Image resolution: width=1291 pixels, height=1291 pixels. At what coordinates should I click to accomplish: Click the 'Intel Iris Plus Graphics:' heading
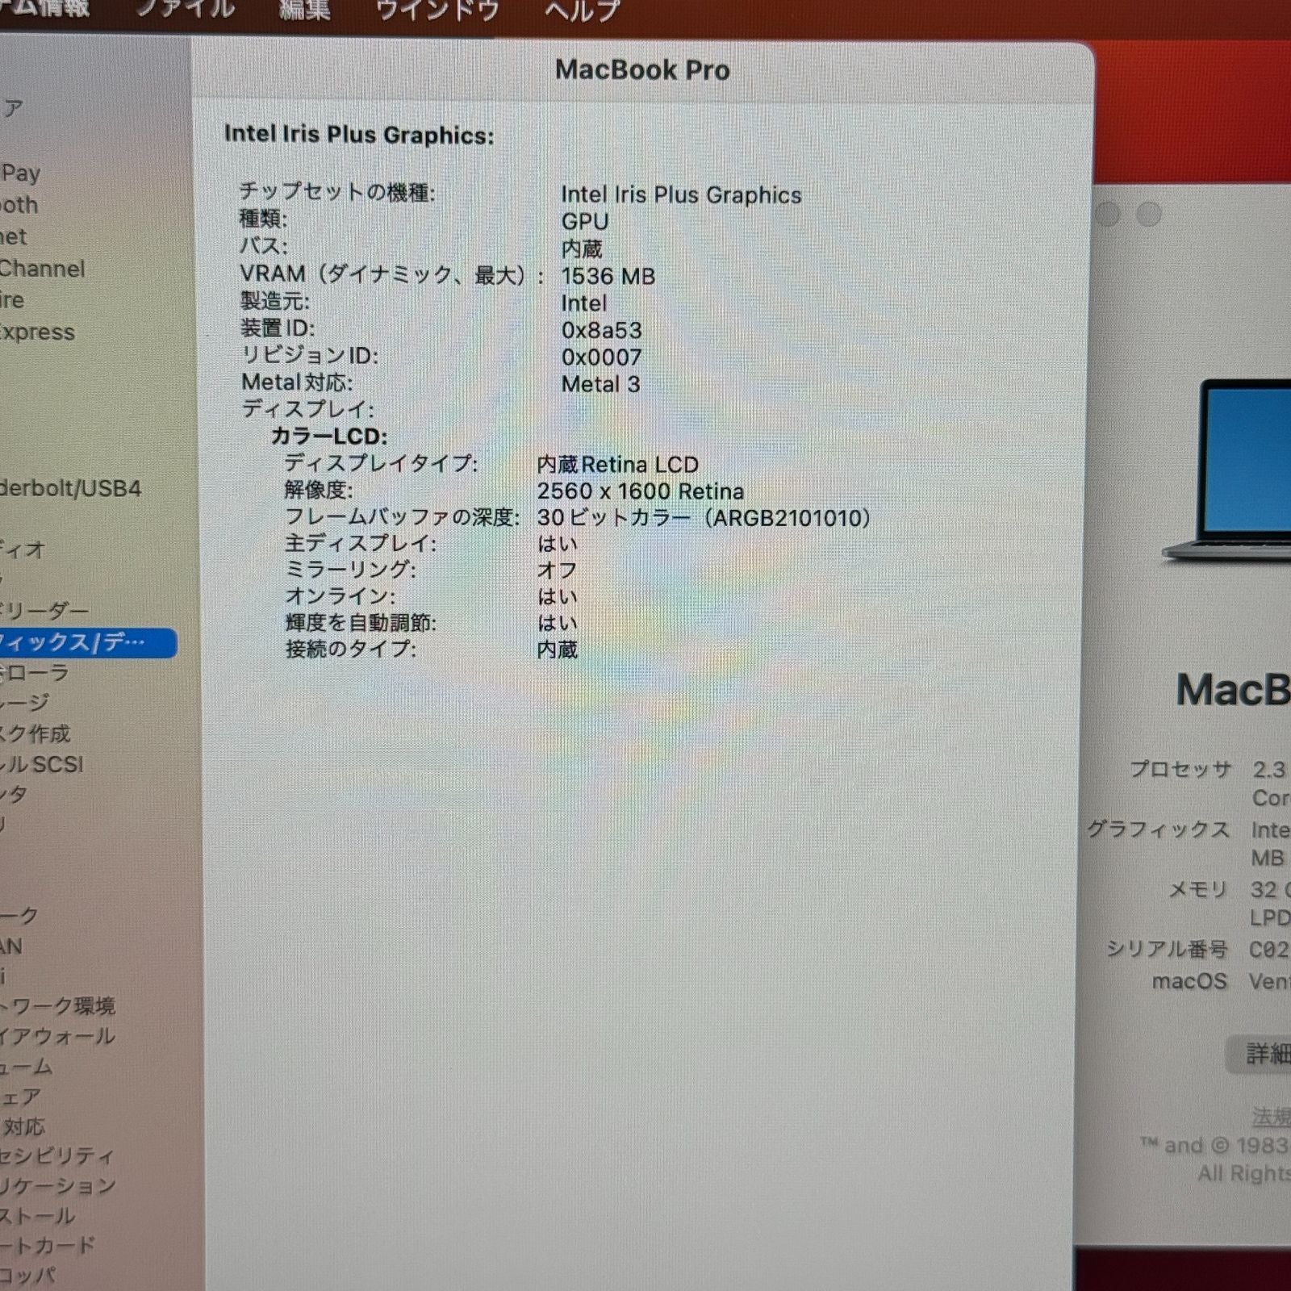359,134
